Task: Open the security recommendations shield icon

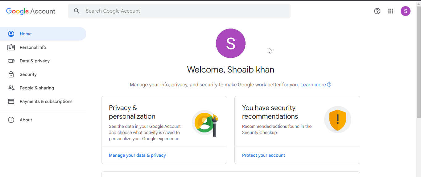Action: pos(337,120)
